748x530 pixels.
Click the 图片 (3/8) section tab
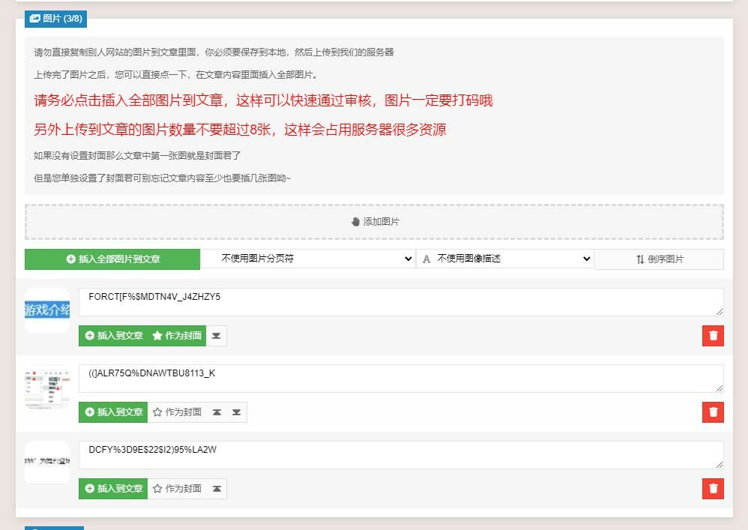click(x=55, y=19)
